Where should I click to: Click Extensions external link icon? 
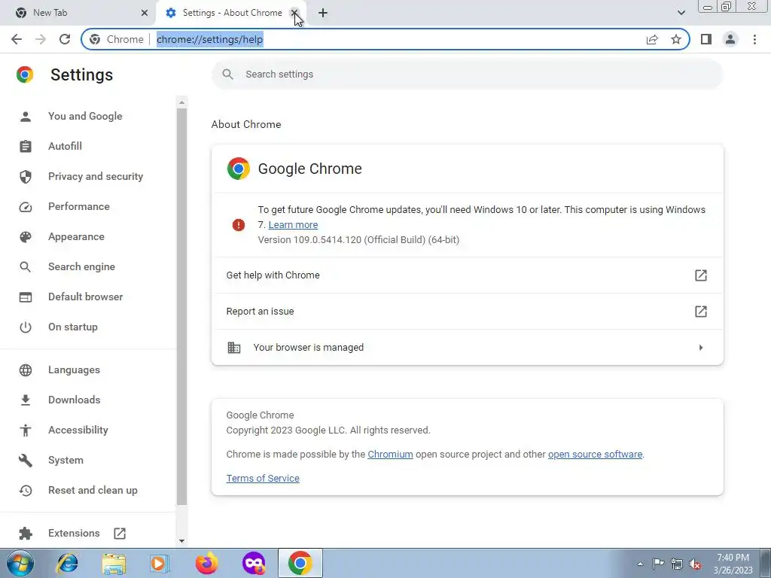coord(120,534)
